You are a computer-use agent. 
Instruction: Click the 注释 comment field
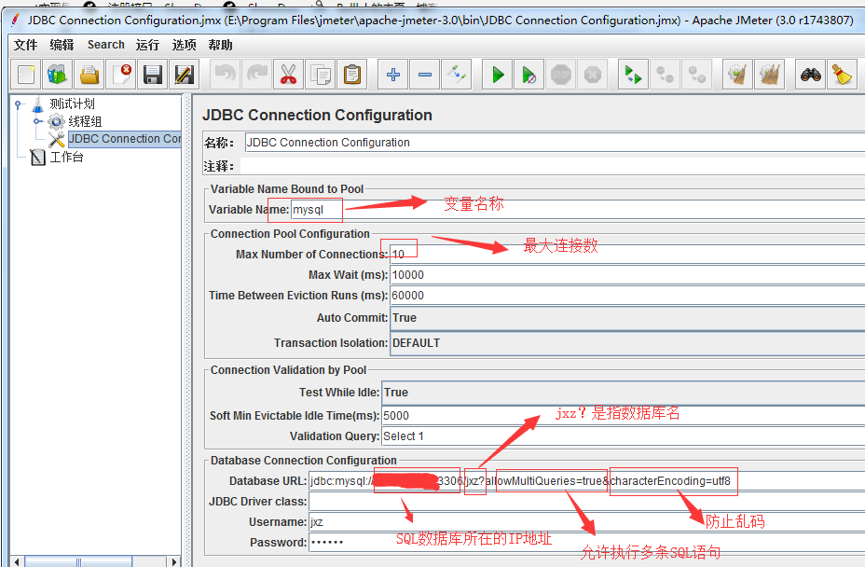[x=553, y=166]
